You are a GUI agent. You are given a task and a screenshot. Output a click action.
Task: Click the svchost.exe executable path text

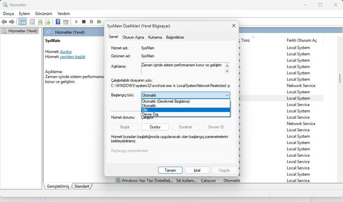pyautogui.click(x=170, y=86)
